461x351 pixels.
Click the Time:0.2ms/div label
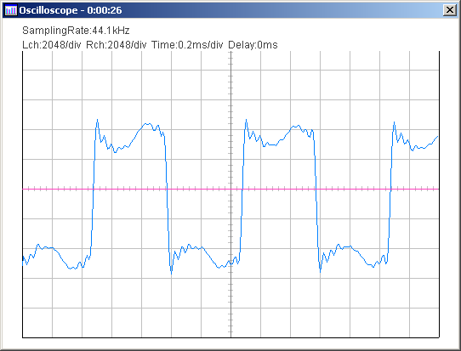(187, 45)
